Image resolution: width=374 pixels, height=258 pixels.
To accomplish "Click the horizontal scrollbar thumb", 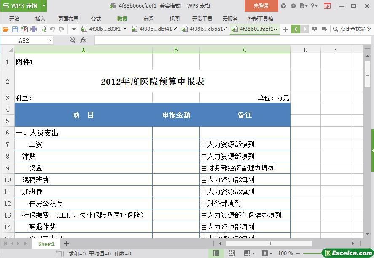I will coord(269,244).
